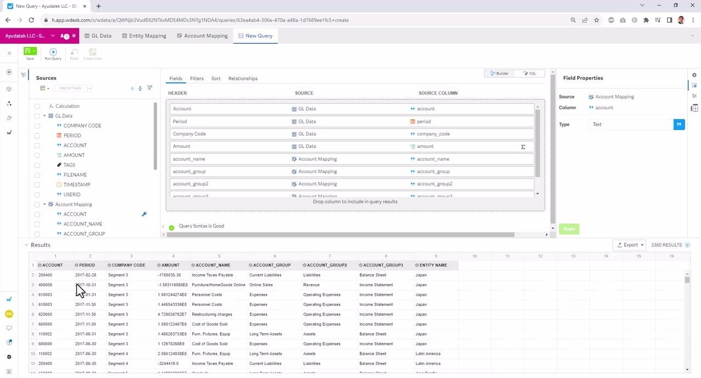Check the COMPANY CODE field checkbox
701x378 pixels.
click(37, 126)
